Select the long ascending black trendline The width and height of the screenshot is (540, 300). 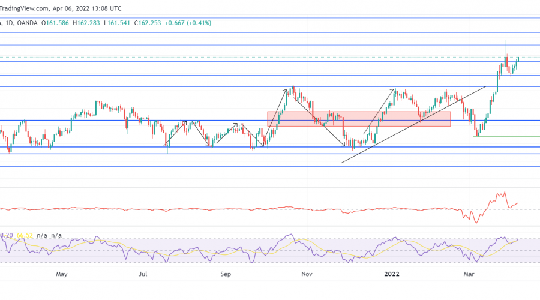[413, 125]
